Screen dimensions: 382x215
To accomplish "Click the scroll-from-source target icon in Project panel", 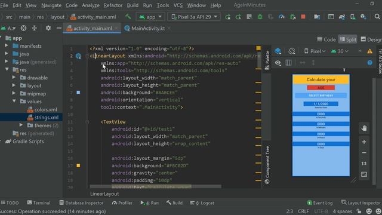I will (x=23, y=28).
